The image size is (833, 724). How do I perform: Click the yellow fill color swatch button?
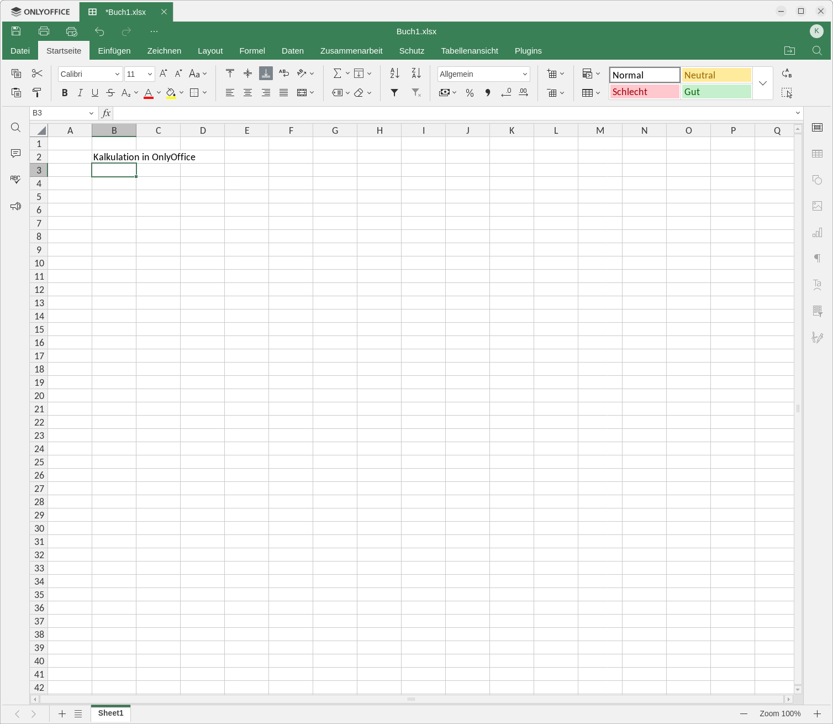click(171, 93)
